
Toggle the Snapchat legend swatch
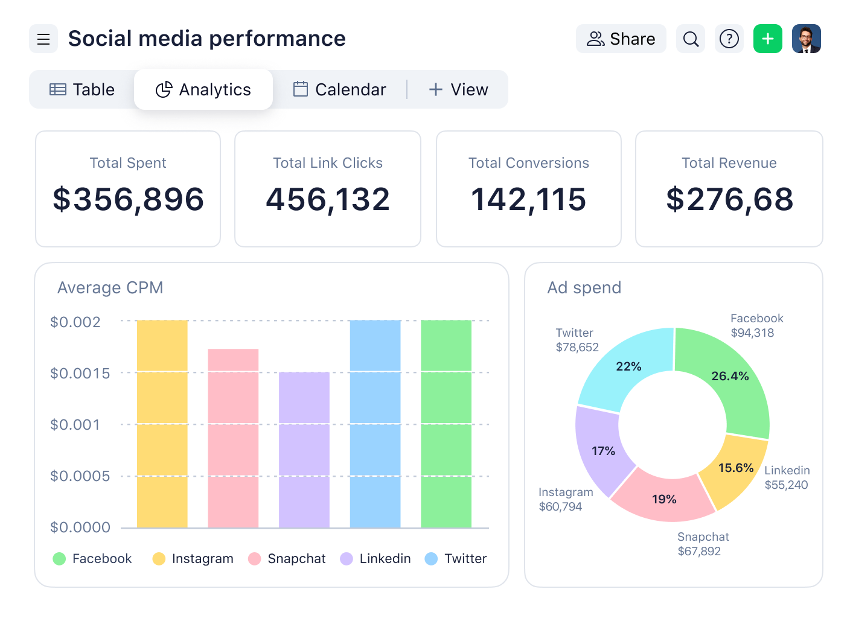255,559
